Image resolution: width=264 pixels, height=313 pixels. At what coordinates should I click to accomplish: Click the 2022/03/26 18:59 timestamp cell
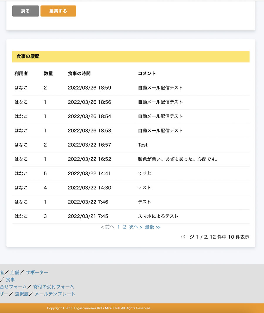(89, 88)
